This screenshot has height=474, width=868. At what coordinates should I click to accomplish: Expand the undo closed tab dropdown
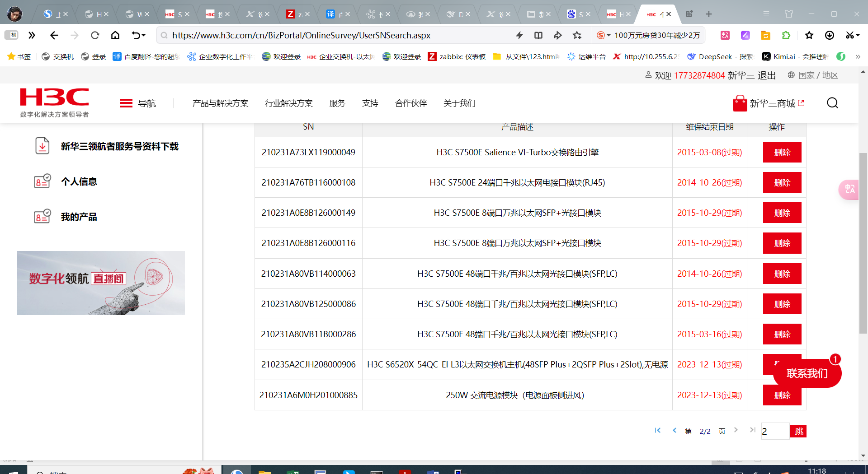pyautogui.click(x=144, y=35)
